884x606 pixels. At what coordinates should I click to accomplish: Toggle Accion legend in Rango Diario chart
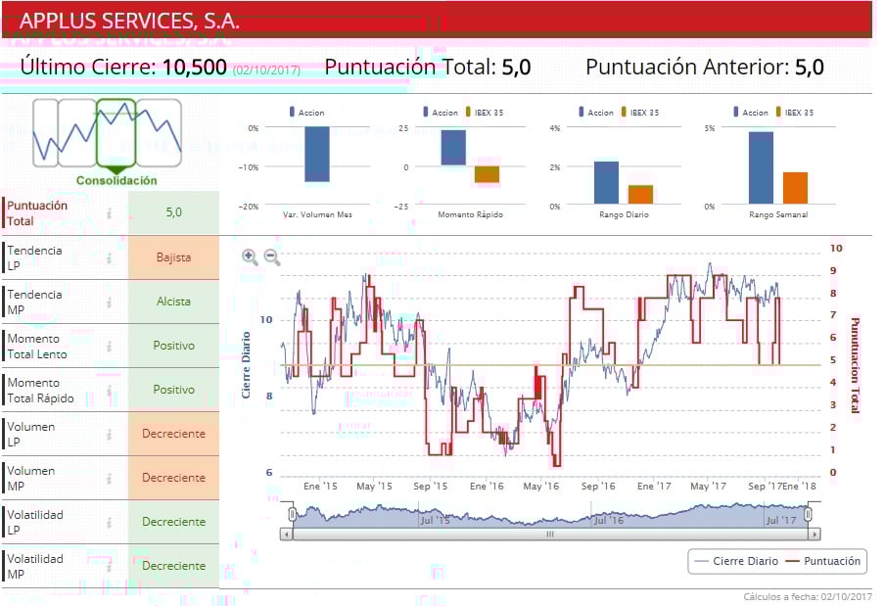(x=596, y=113)
